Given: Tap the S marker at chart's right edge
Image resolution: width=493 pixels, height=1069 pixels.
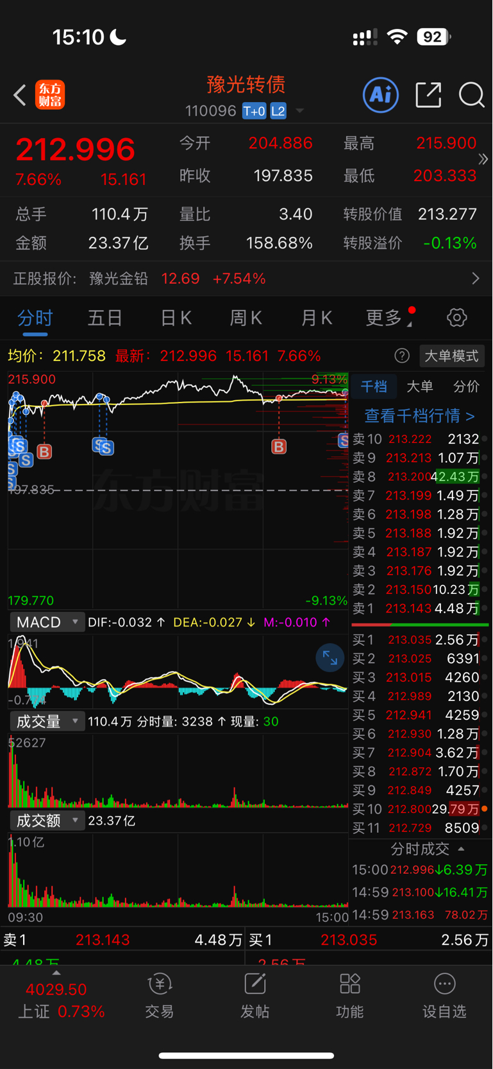Looking at the screenshot, I should click(344, 440).
